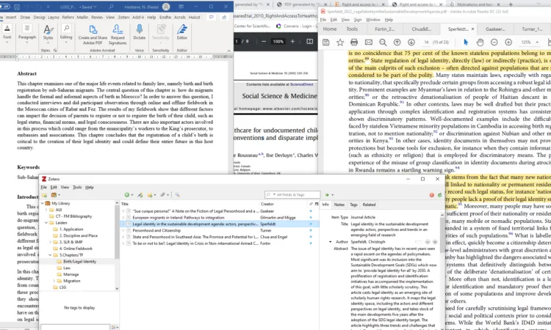Open Review tab in Word ribbon
Viewport: 551px width, 330px height.
[97, 17]
